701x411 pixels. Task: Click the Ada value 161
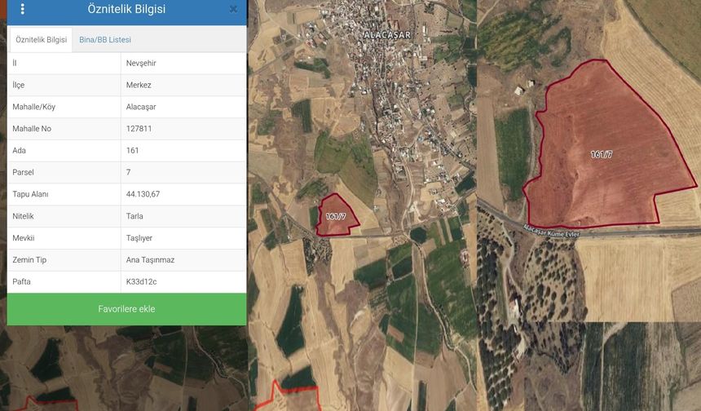[132, 151]
